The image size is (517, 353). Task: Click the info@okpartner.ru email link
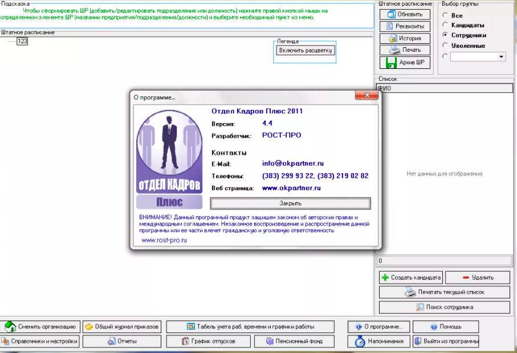292,164
